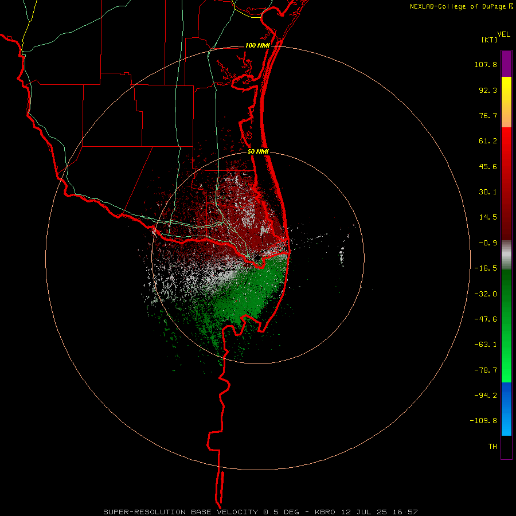Viewport: 516px width, 516px height.
Task: Click the 107.8 legend value
Action: pyautogui.click(x=486, y=64)
